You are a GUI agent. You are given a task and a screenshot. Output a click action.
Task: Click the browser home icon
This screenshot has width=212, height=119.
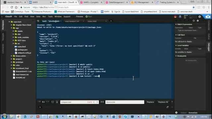tap(16, 7)
